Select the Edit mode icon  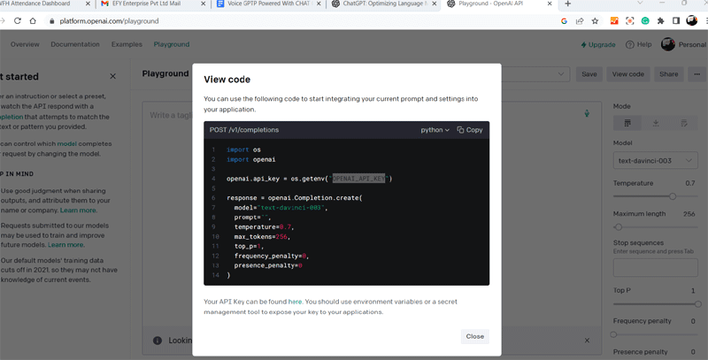(684, 123)
